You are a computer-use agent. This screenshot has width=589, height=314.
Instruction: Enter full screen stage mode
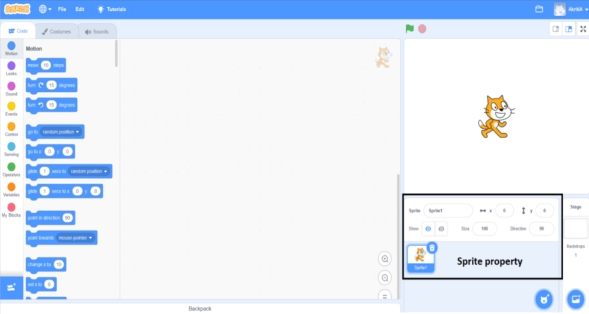point(582,29)
